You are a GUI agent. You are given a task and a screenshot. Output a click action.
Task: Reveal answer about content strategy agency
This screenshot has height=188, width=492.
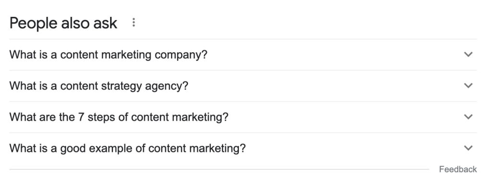click(x=243, y=86)
